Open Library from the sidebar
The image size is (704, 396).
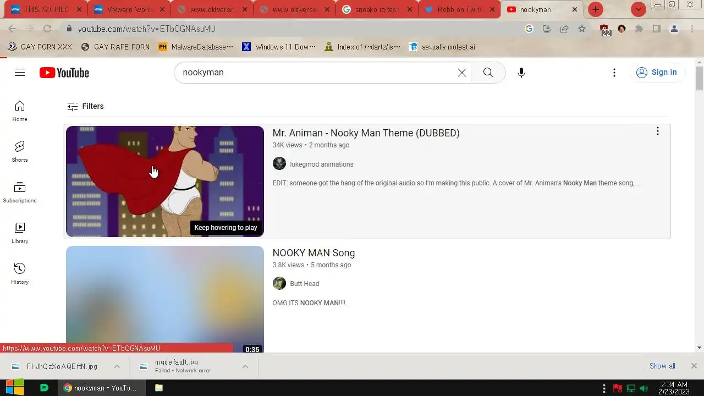pos(20,233)
